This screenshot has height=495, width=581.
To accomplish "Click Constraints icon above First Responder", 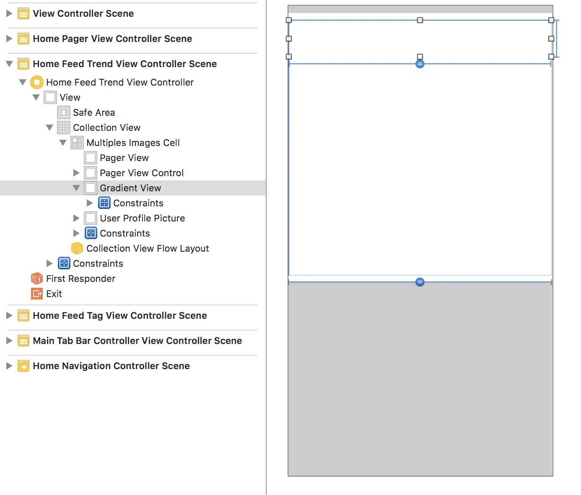I will (64, 263).
